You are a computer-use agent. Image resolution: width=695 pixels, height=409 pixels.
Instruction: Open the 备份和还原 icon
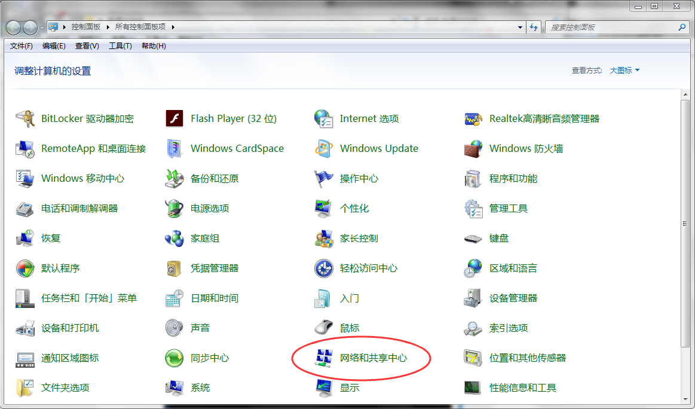[x=174, y=178]
